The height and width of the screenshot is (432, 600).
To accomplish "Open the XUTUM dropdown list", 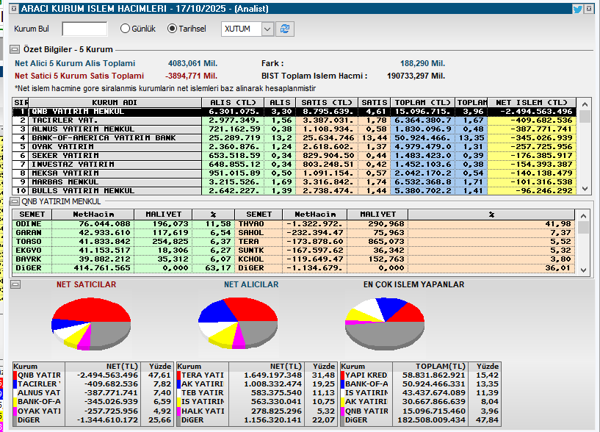I will click(267, 29).
